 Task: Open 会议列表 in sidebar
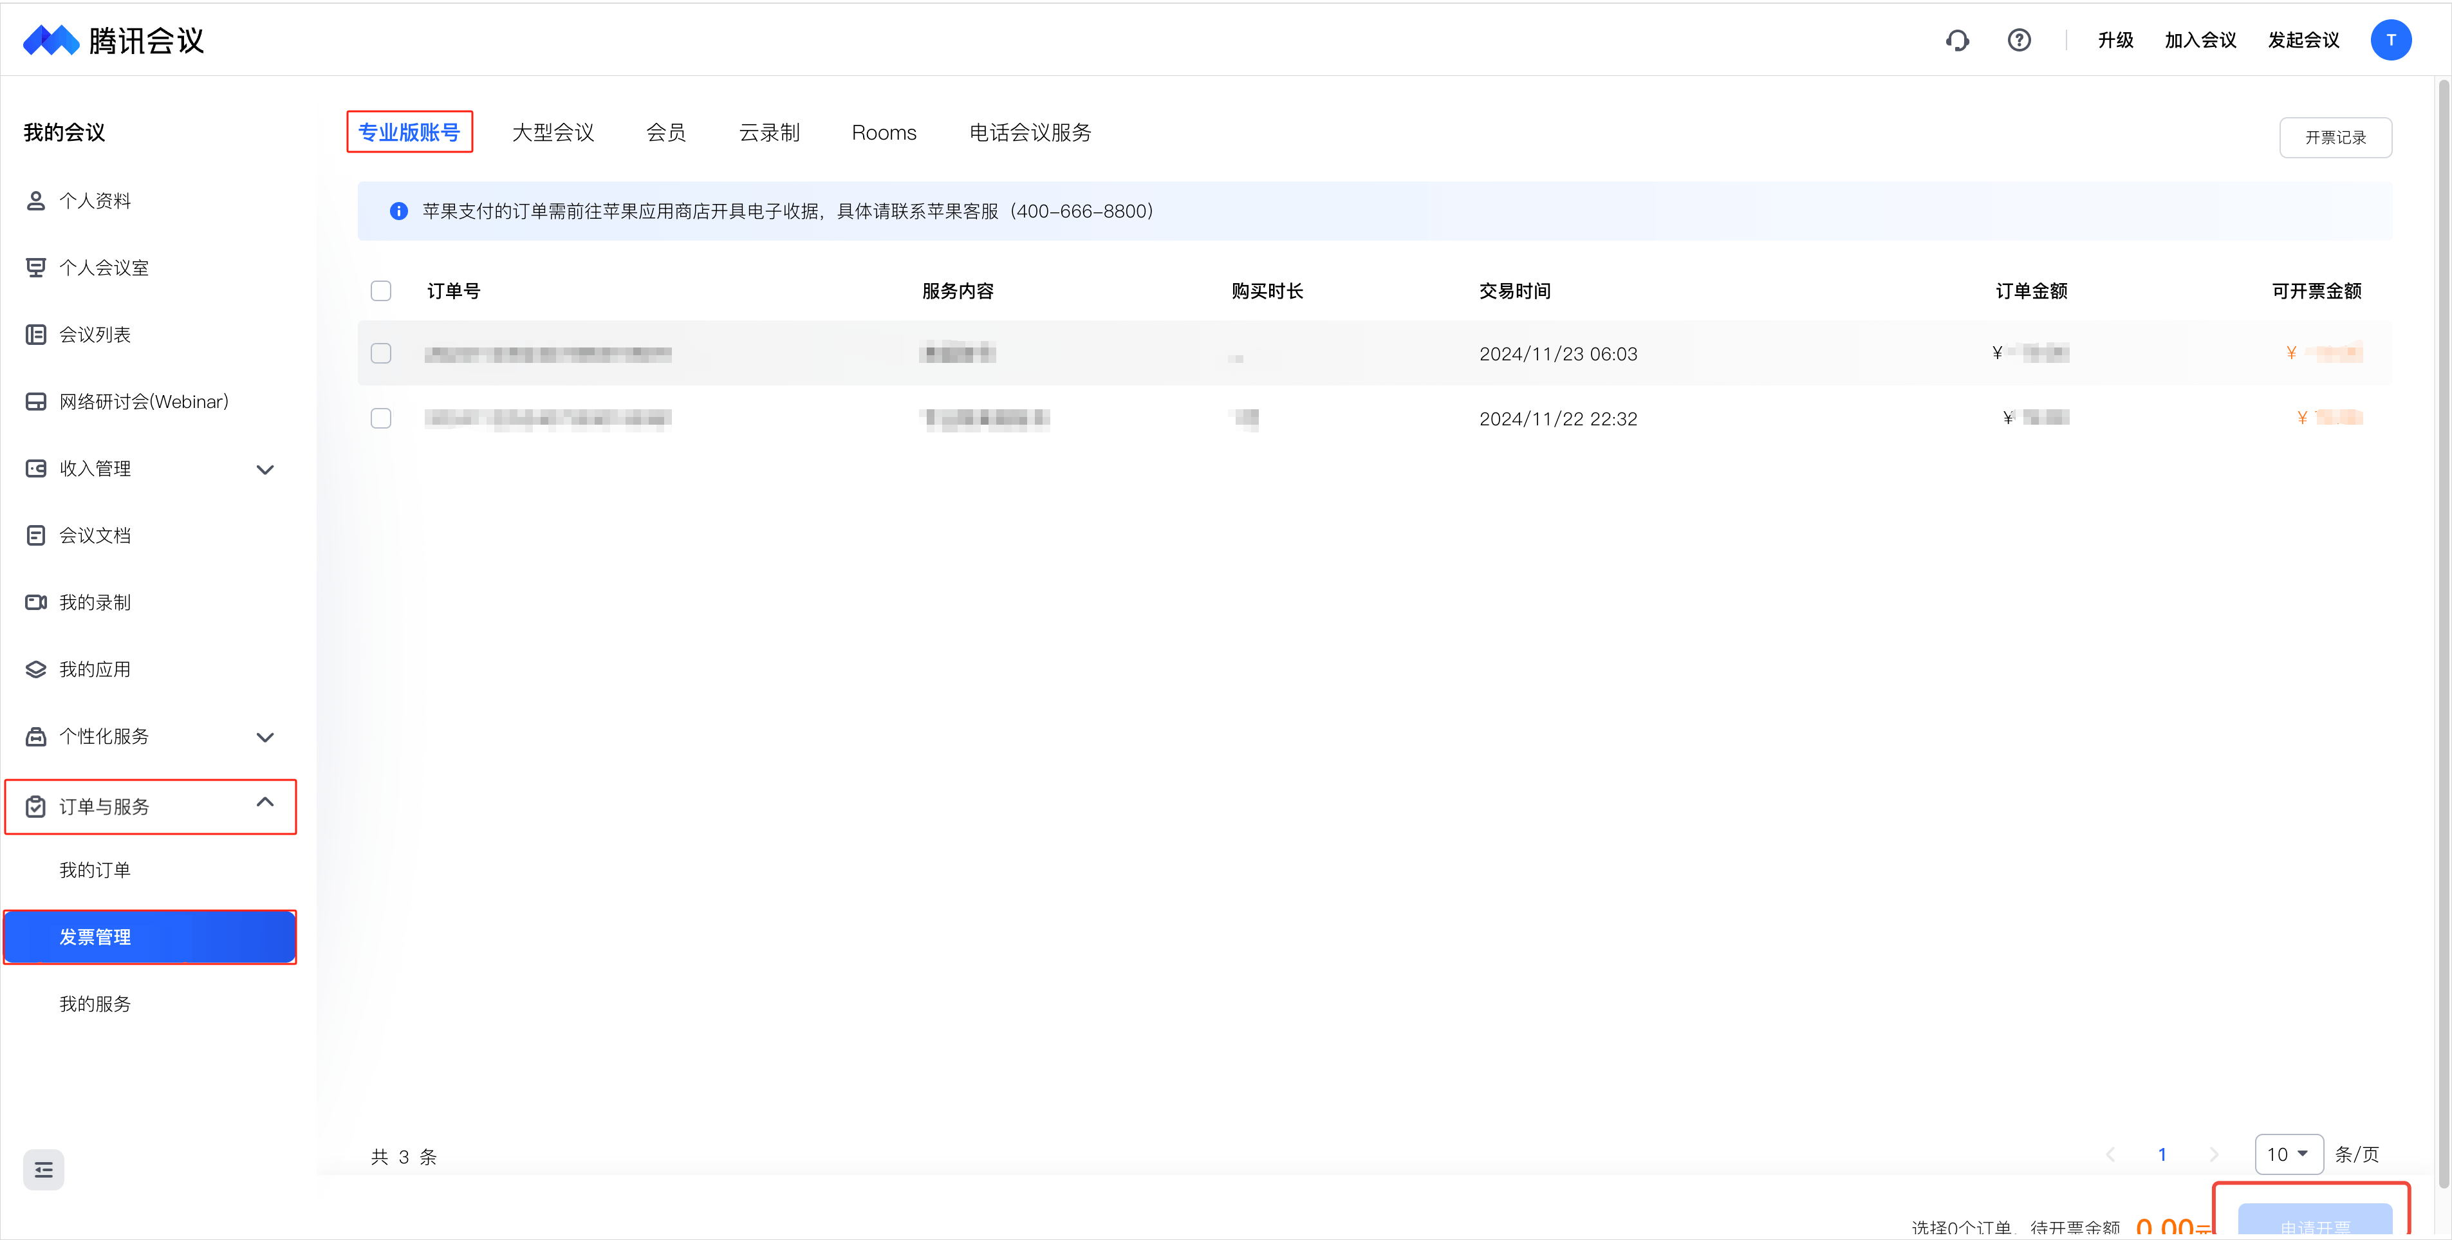click(95, 335)
